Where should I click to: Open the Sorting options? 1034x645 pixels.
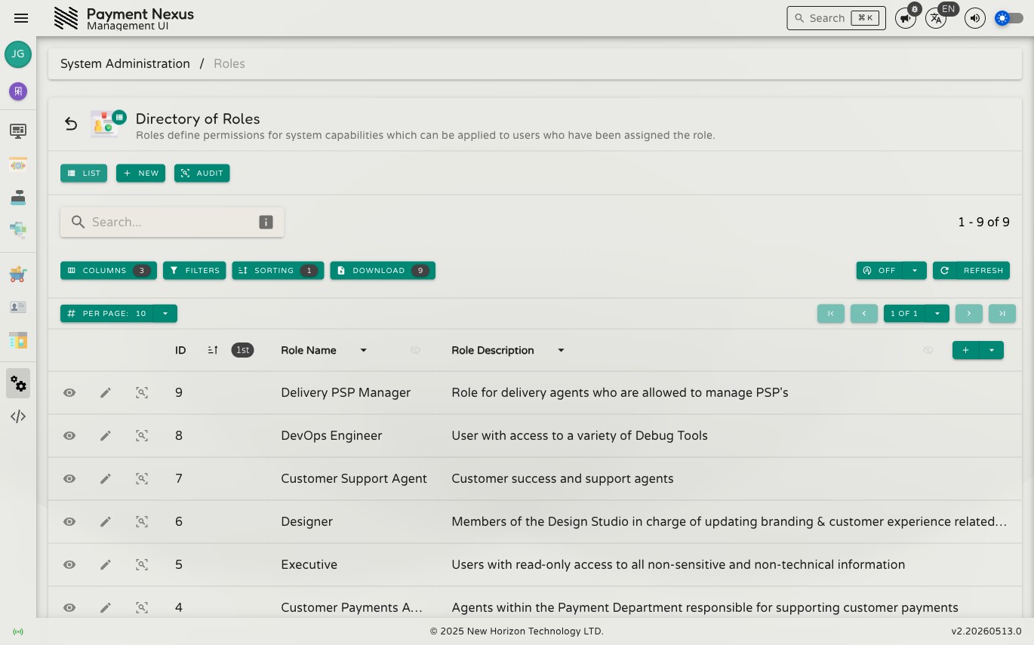pos(278,270)
